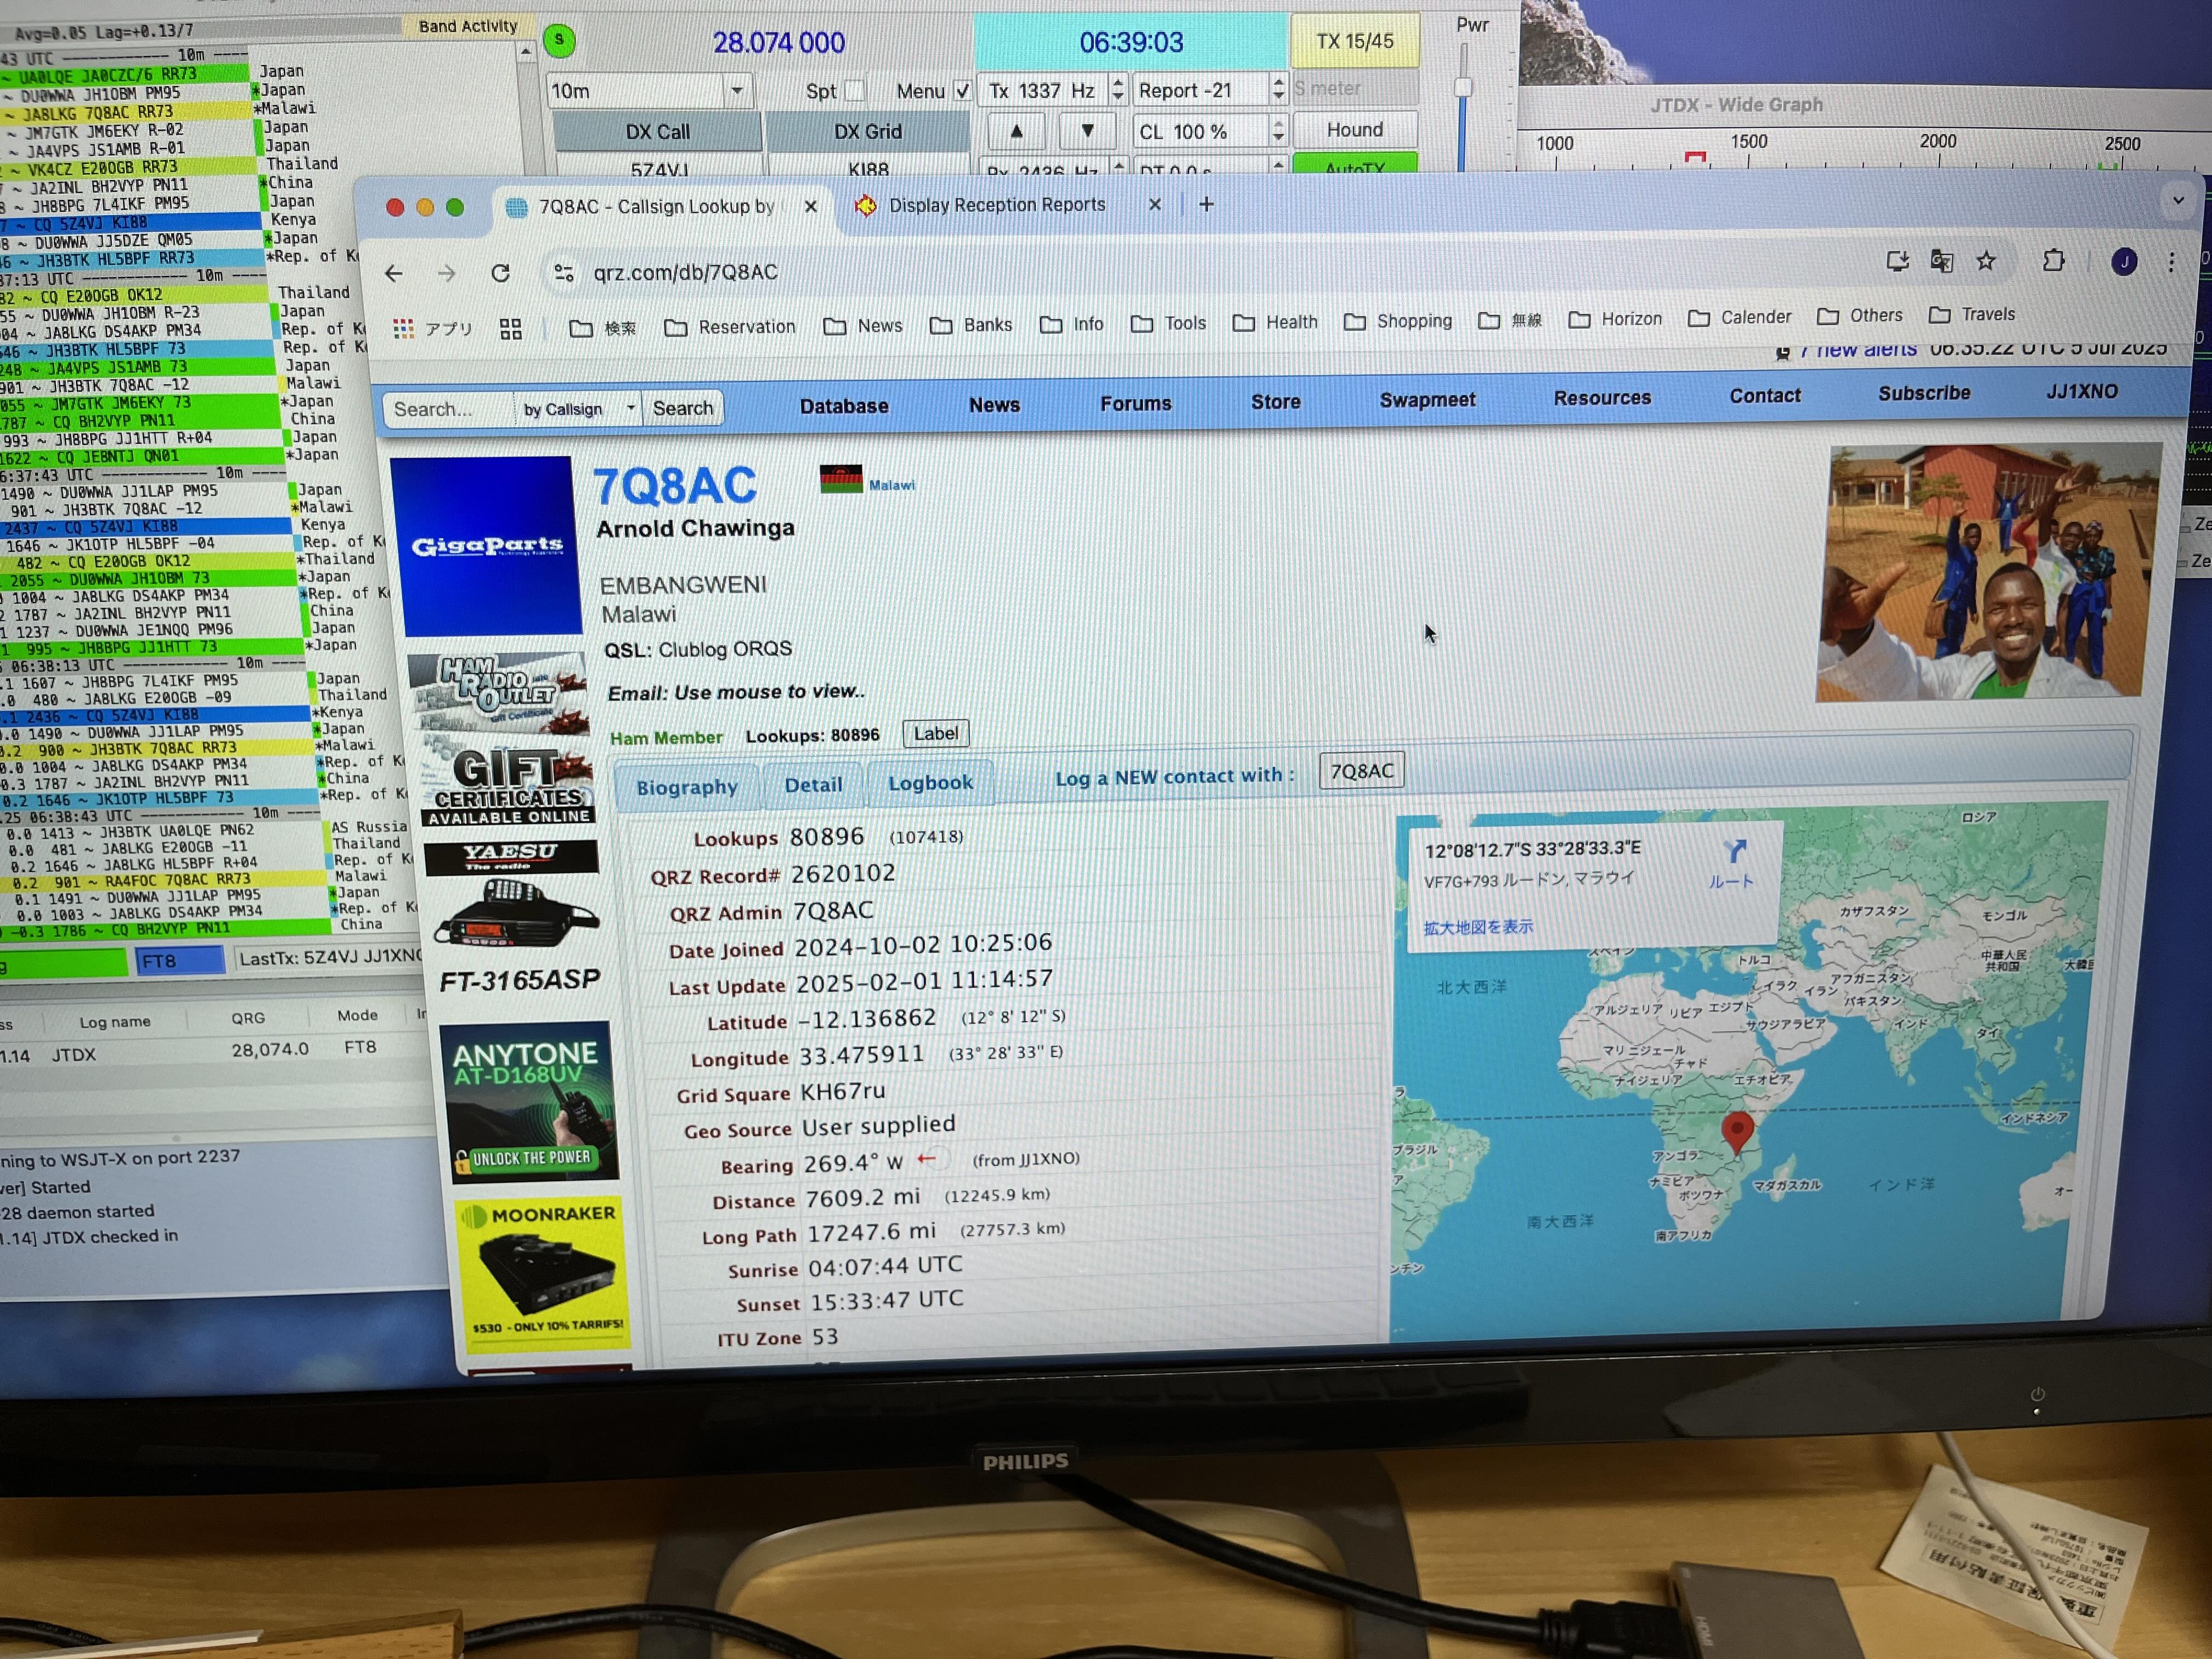Open the Travels bookmarks folder
The height and width of the screenshot is (1659, 2212).
click(1972, 315)
